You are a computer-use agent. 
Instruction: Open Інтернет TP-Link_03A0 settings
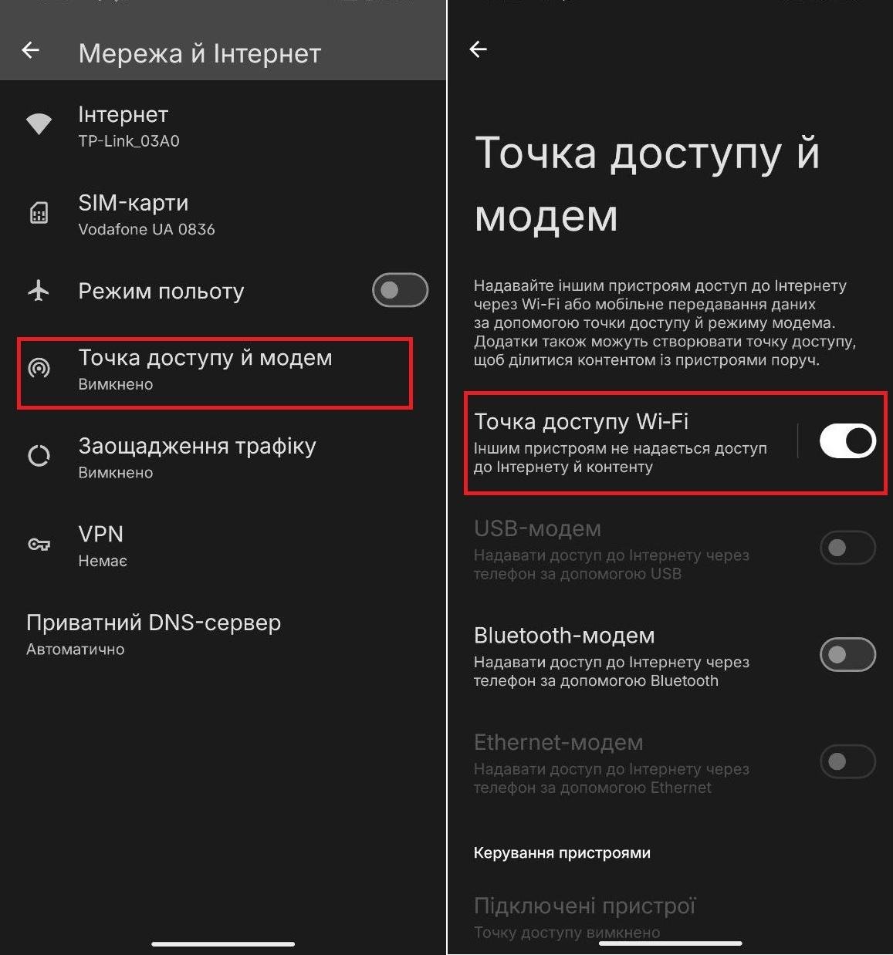pyautogui.click(x=223, y=126)
